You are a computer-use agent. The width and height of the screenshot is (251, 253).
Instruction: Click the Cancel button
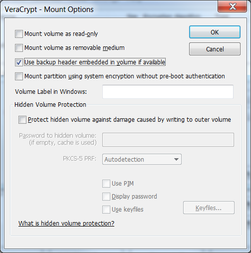[215, 49]
